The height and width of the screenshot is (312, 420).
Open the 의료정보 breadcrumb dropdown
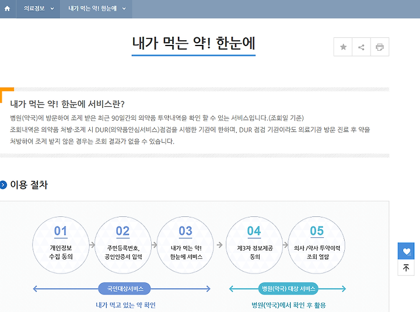click(38, 9)
